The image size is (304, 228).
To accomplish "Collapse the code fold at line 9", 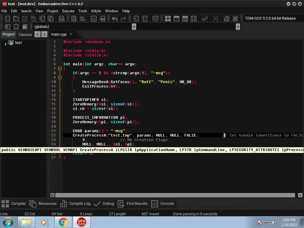I will tap(60, 77).
